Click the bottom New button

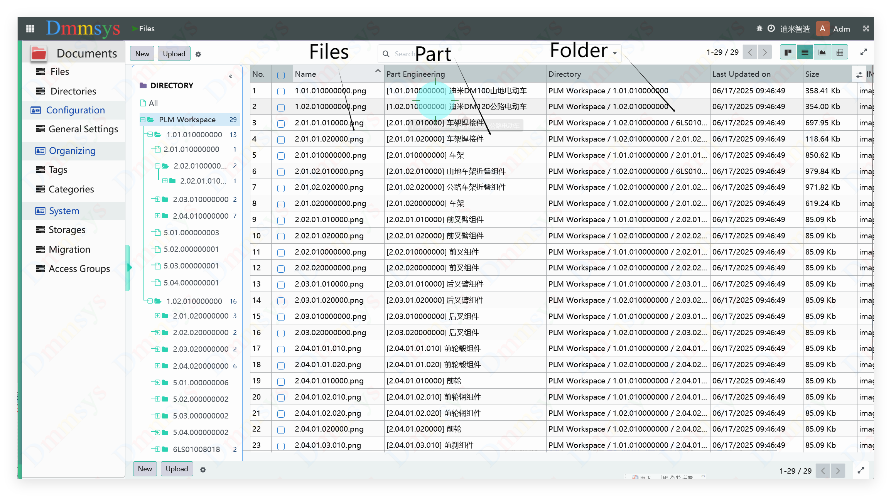(x=145, y=469)
